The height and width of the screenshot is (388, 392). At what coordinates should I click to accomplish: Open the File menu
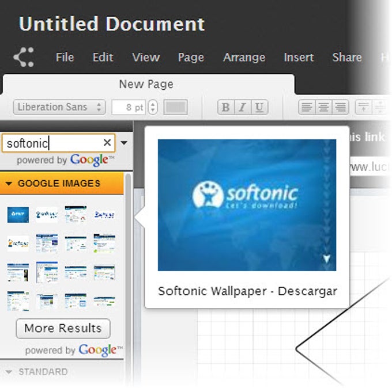tap(65, 57)
